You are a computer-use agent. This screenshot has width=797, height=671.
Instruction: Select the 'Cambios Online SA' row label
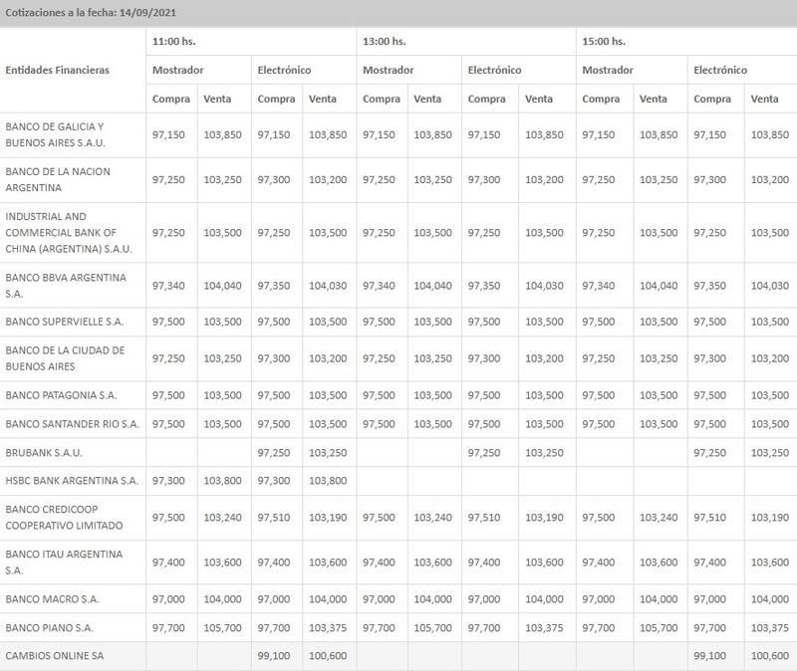tap(55, 656)
